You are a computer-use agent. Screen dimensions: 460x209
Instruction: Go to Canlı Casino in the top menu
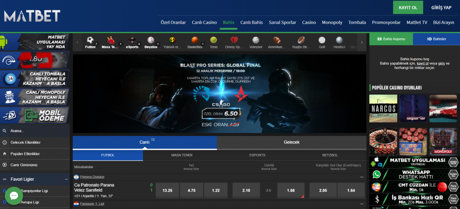pos(204,22)
